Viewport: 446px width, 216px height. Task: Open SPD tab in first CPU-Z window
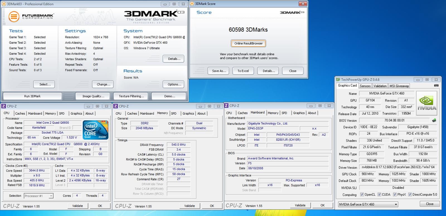tap(62, 113)
